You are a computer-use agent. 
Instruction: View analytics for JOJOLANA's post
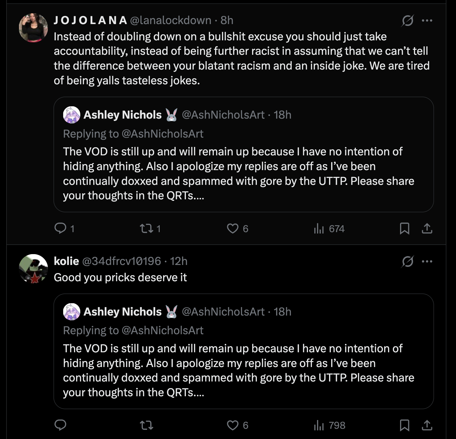(x=319, y=229)
